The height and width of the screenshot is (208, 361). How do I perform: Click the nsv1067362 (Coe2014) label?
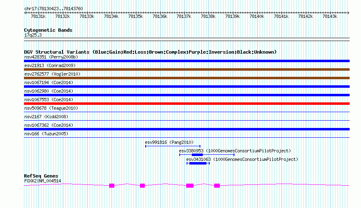point(49,125)
